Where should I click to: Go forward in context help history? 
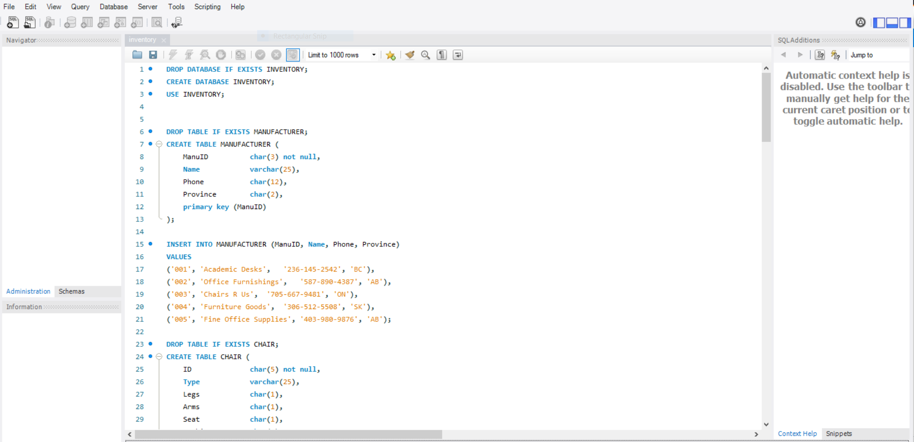[x=800, y=55]
